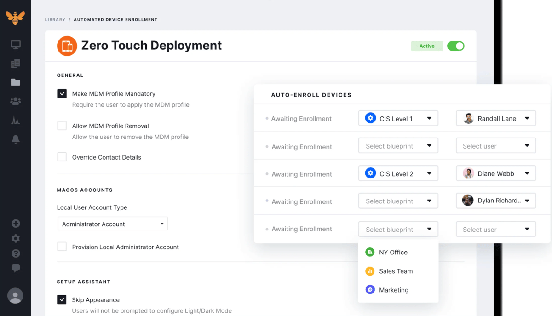
Task: Open the Administrator Account dropdown
Action: pos(112,224)
